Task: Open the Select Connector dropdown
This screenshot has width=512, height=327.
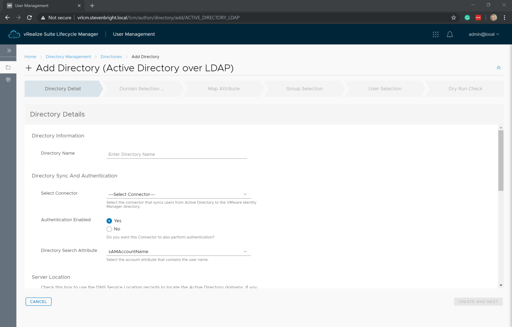Action: (x=178, y=194)
